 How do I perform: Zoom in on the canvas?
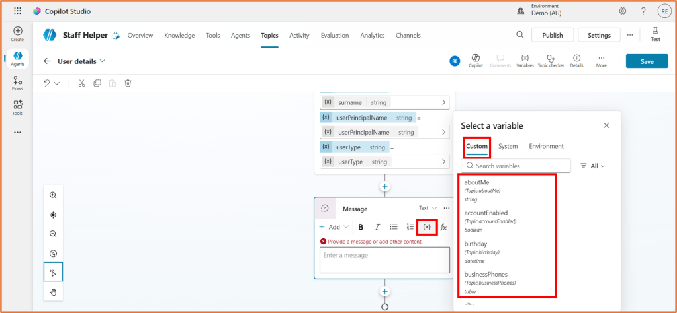(53, 195)
